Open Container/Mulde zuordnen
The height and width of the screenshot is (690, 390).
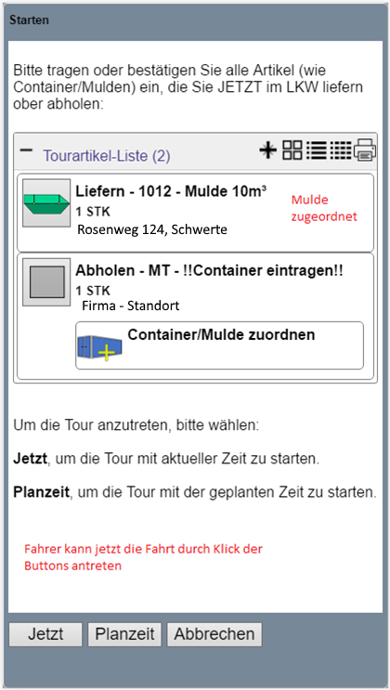(220, 345)
